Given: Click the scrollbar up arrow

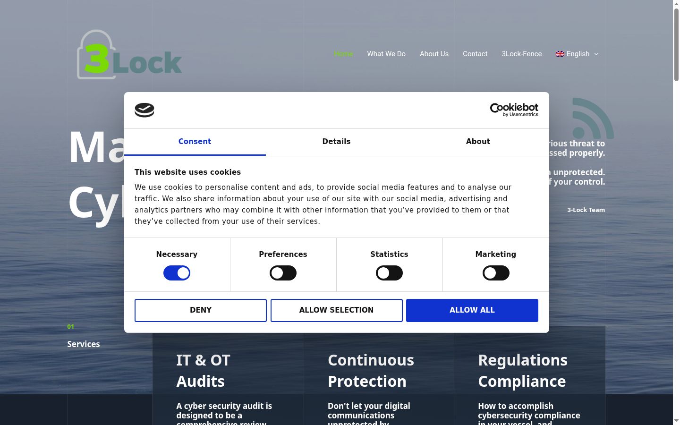Looking at the screenshot, I should (x=676, y=4).
